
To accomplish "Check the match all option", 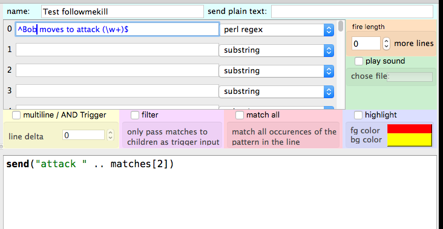I will 240,115.
